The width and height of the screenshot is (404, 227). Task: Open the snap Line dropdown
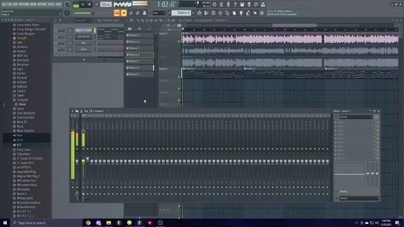click(159, 13)
